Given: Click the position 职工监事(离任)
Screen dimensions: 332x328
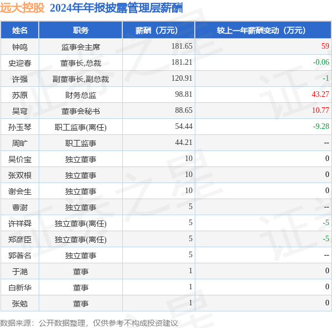Looking at the screenshot, I should (x=81, y=127).
